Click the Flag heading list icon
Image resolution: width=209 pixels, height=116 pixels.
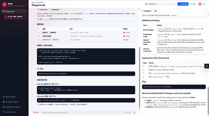pos(38,68)
